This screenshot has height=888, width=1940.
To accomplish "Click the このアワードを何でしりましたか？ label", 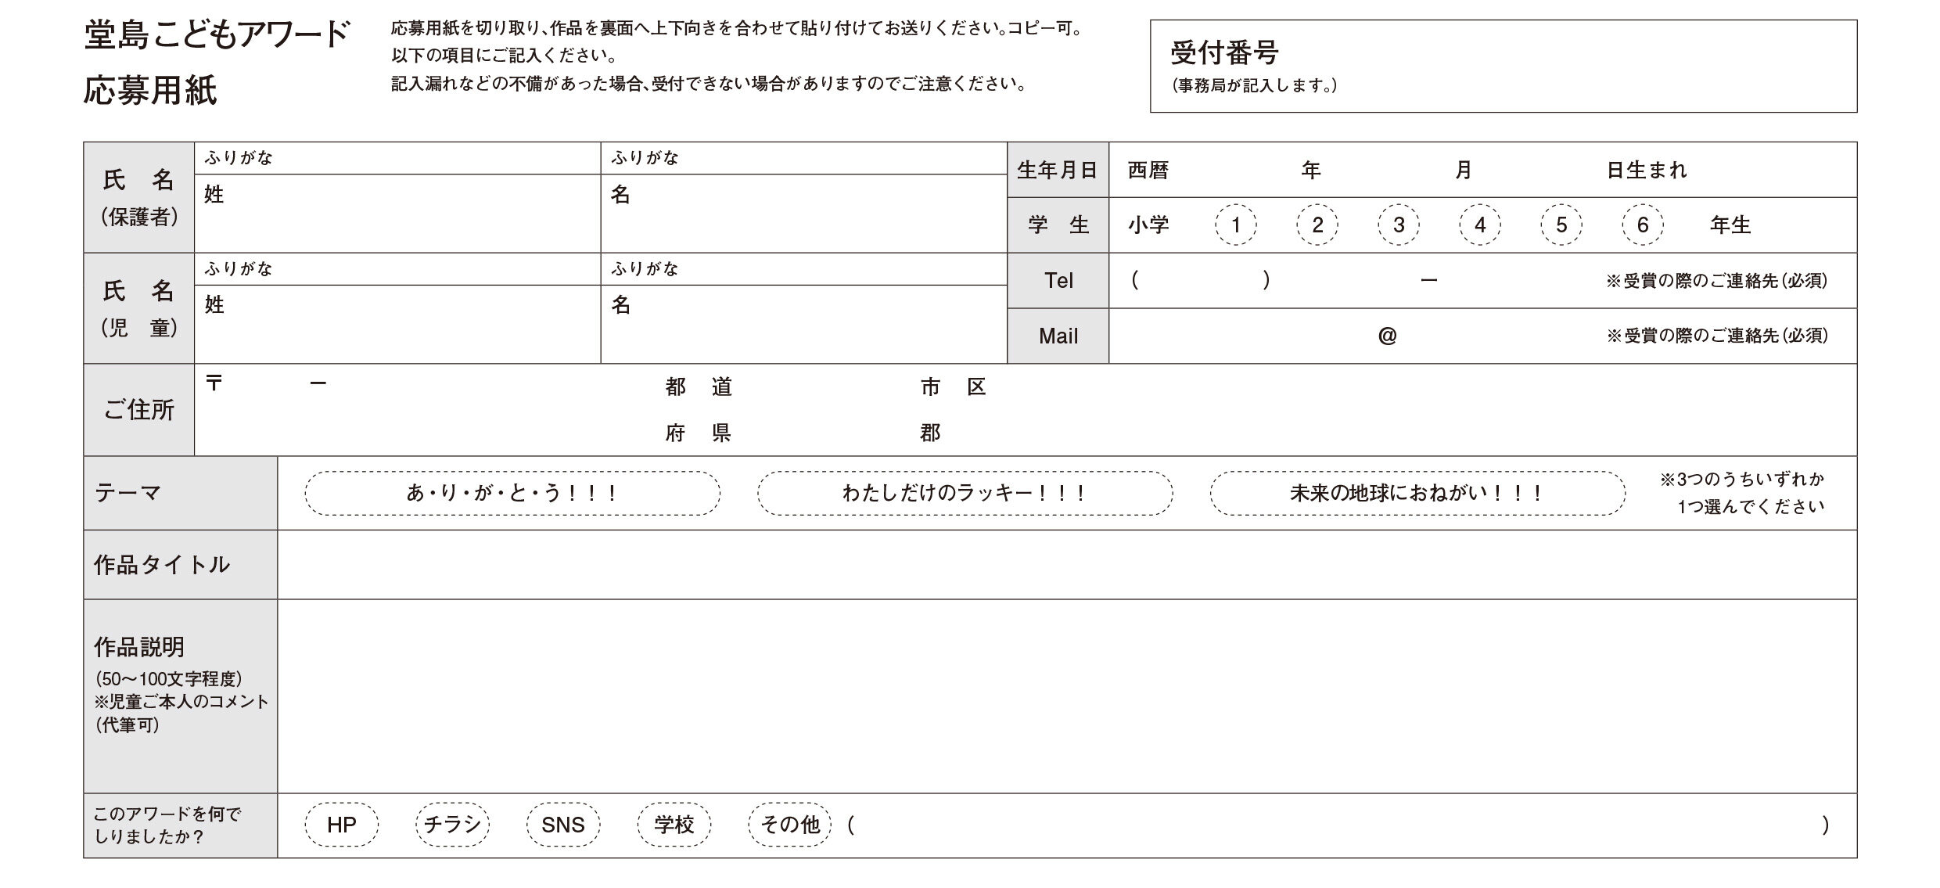I will tap(167, 825).
